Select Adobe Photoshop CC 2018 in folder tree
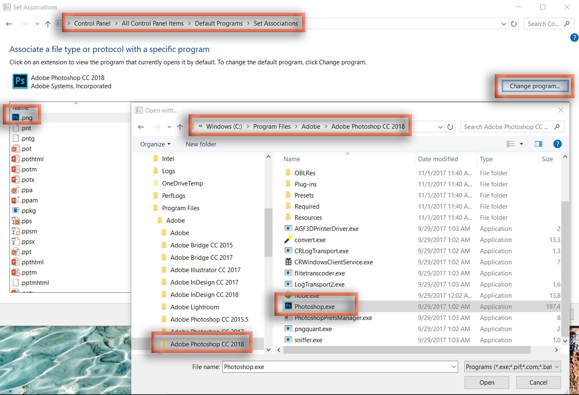 pos(207,344)
